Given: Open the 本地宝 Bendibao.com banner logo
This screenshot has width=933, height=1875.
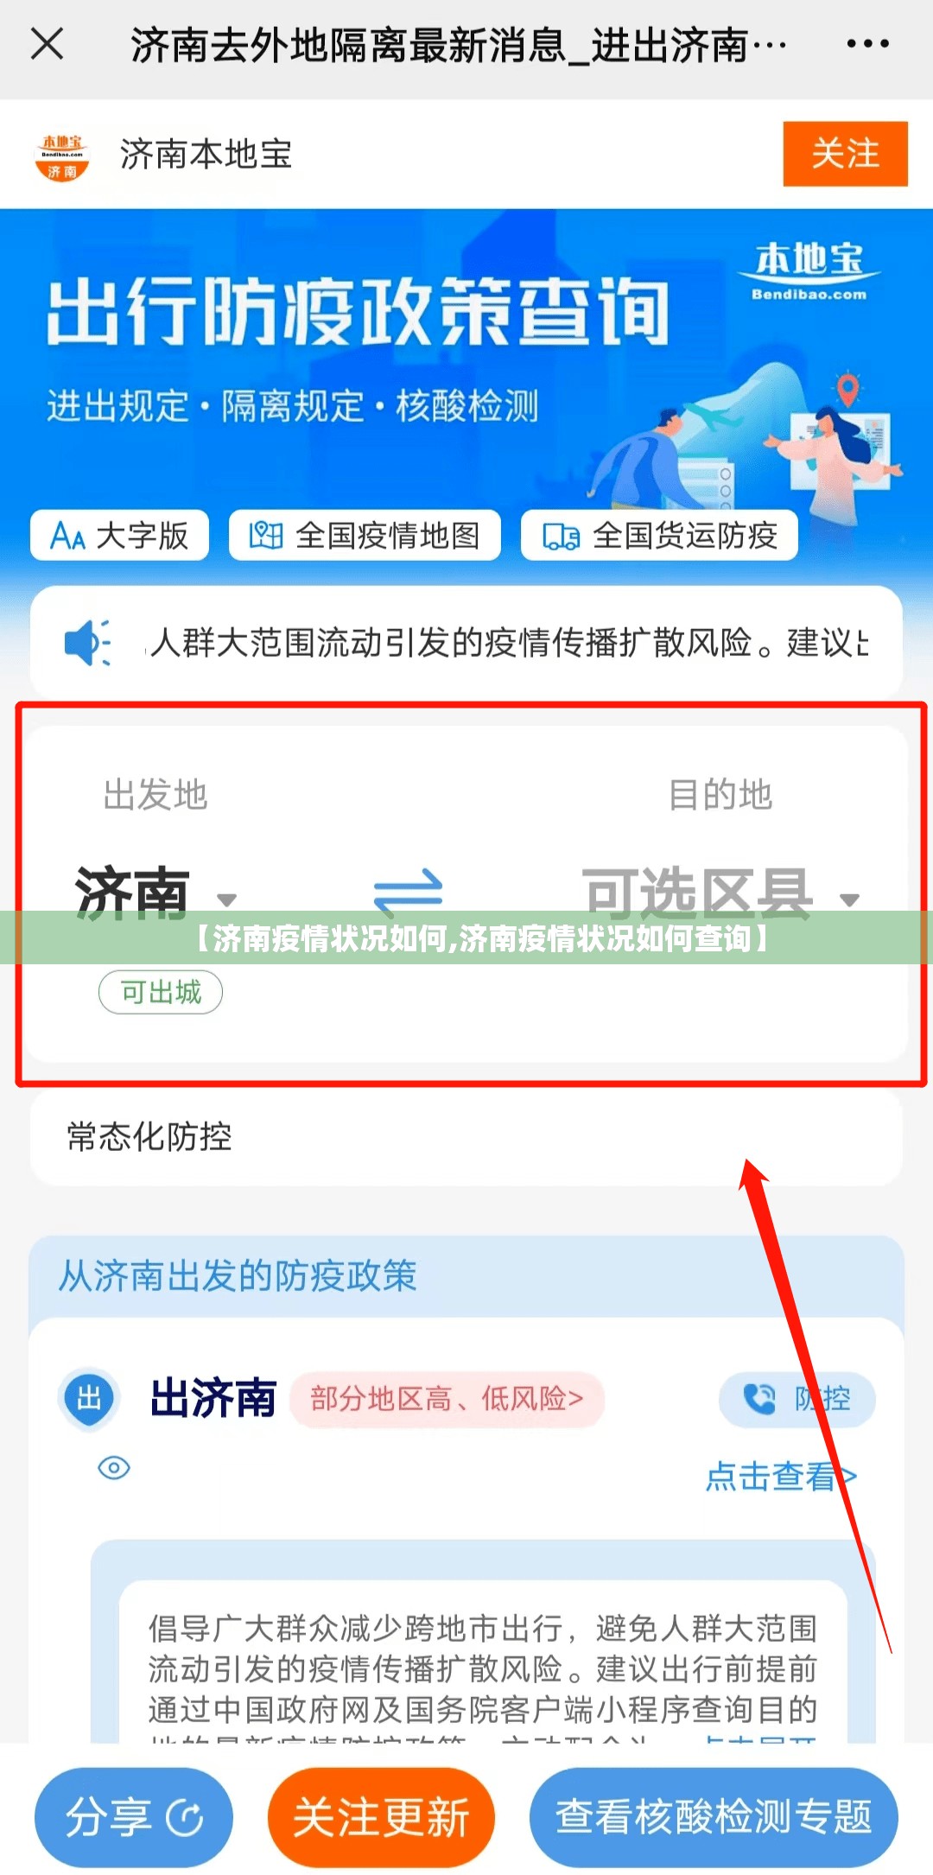Looking at the screenshot, I should click(809, 271).
